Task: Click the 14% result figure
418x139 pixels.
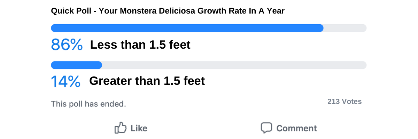Action: (x=66, y=81)
